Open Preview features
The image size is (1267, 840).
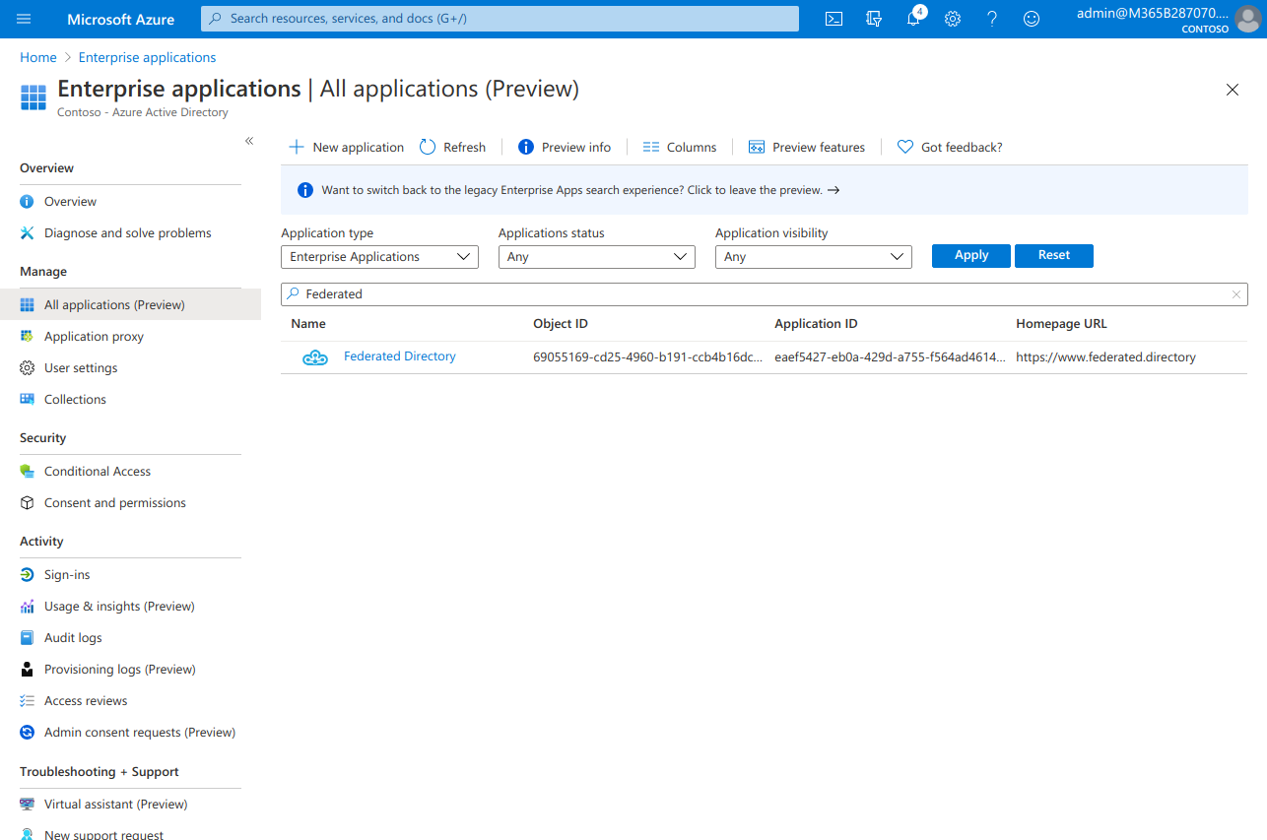pos(807,146)
